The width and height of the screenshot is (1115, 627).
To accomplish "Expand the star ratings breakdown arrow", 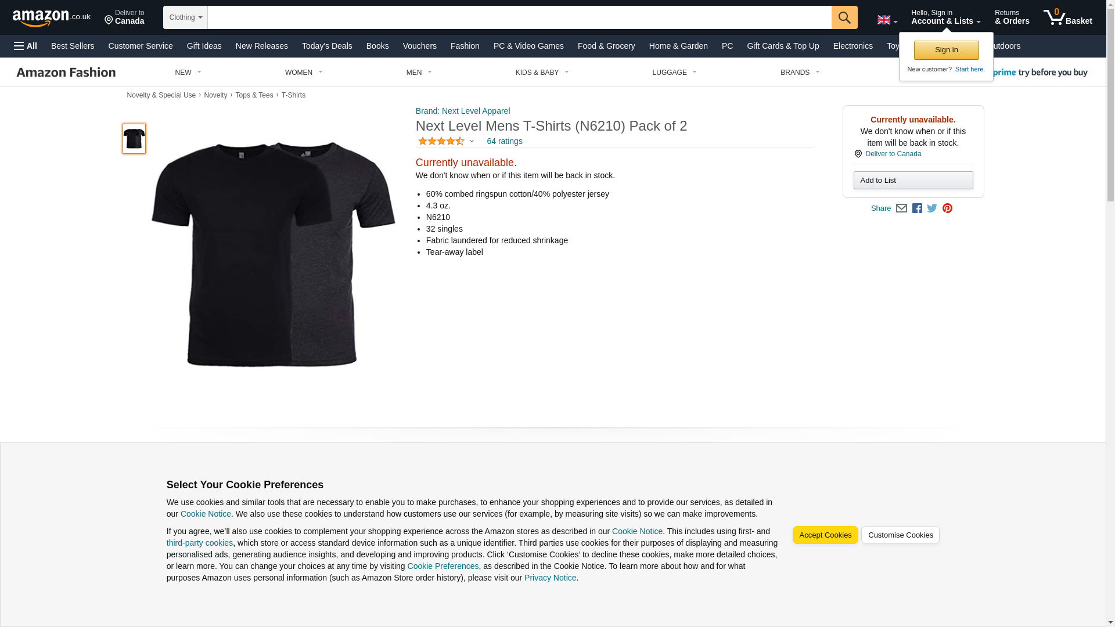I will click(x=472, y=141).
